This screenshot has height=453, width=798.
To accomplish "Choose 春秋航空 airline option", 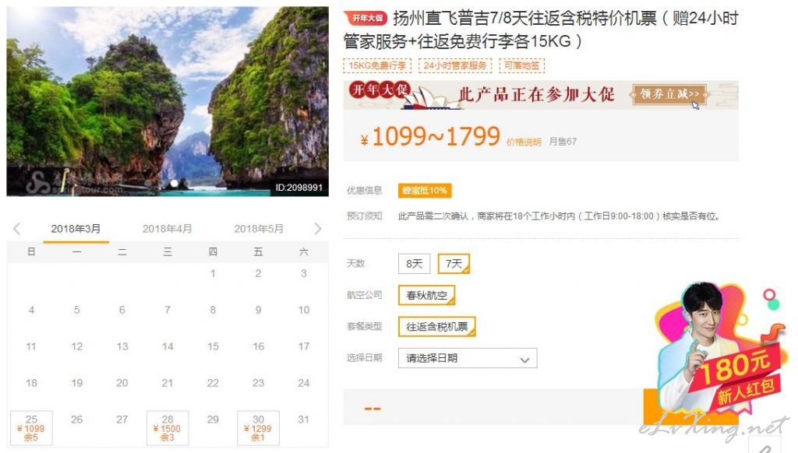I will (x=426, y=296).
